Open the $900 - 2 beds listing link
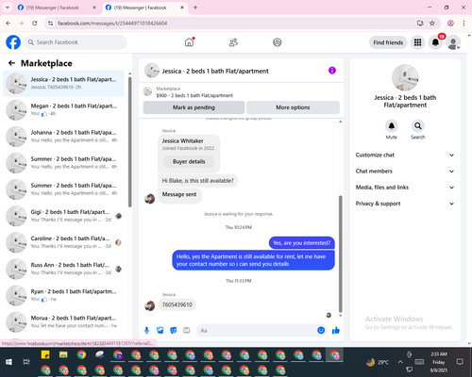 (194, 95)
